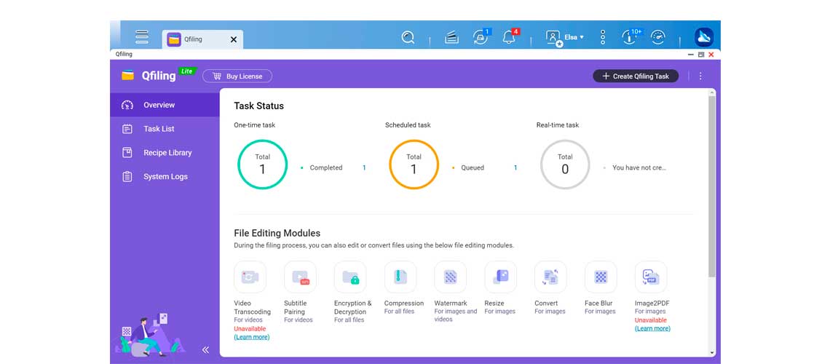The width and height of the screenshot is (830, 364).
Task: Click the Compression module icon
Action: tap(400, 277)
